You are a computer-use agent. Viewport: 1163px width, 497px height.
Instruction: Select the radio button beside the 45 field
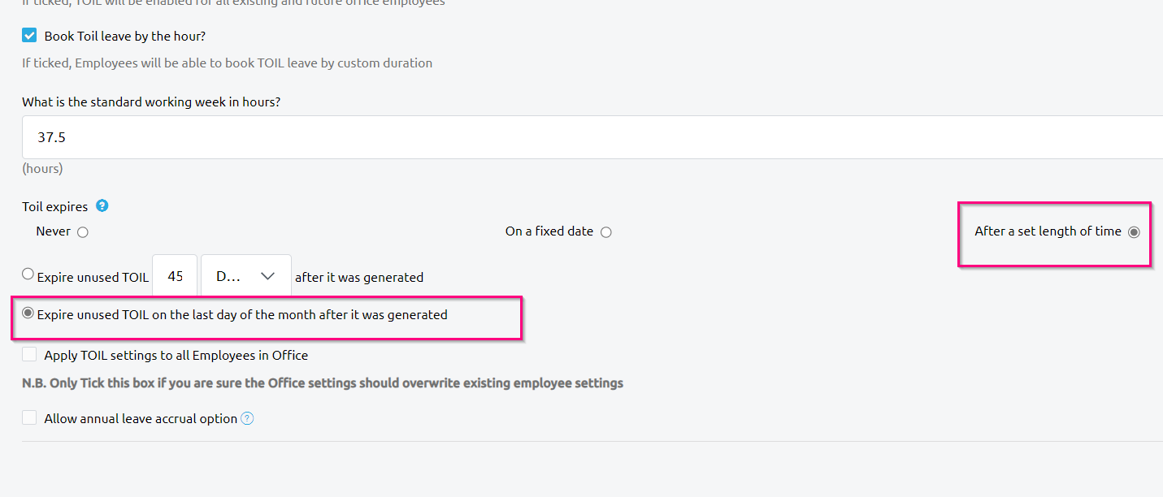[x=28, y=274]
